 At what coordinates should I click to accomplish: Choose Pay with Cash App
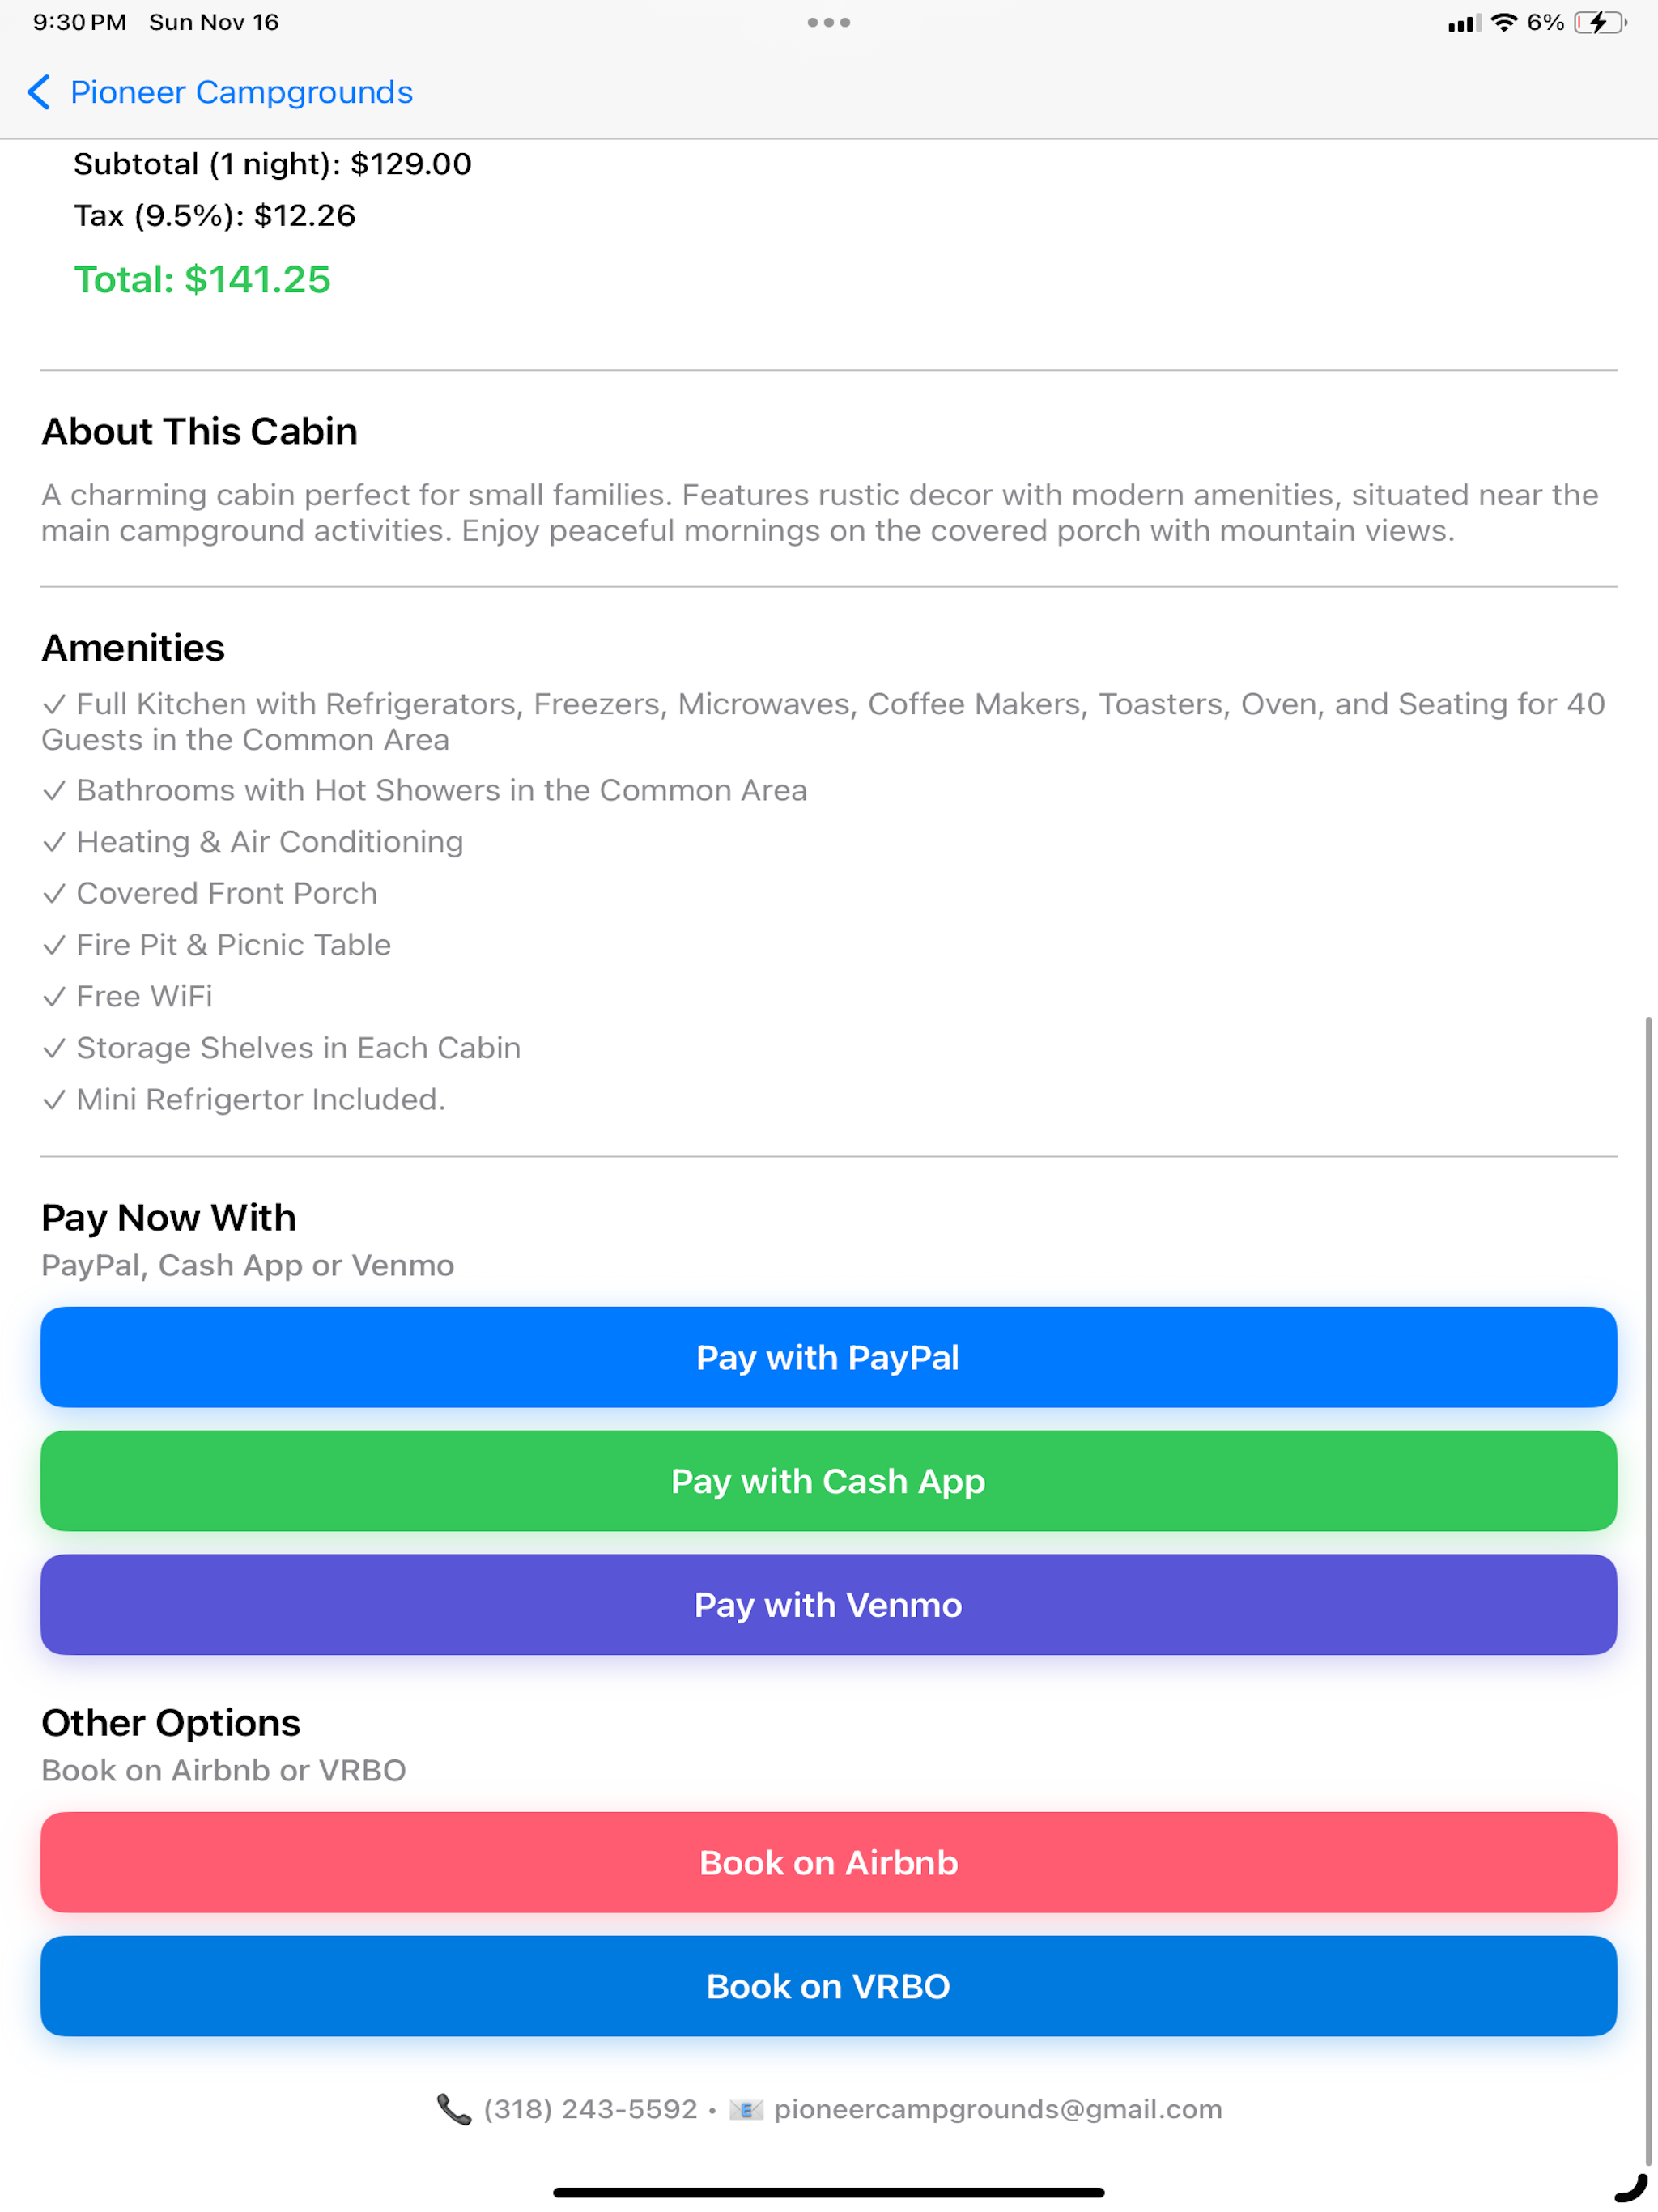tap(828, 1481)
